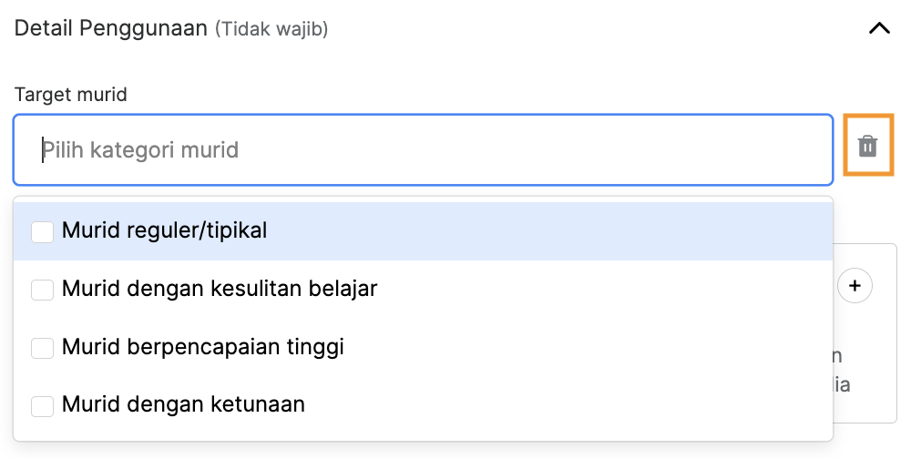Select "Murid dengan ketunaan" option text
The width and height of the screenshot is (911, 459).
pos(183,404)
